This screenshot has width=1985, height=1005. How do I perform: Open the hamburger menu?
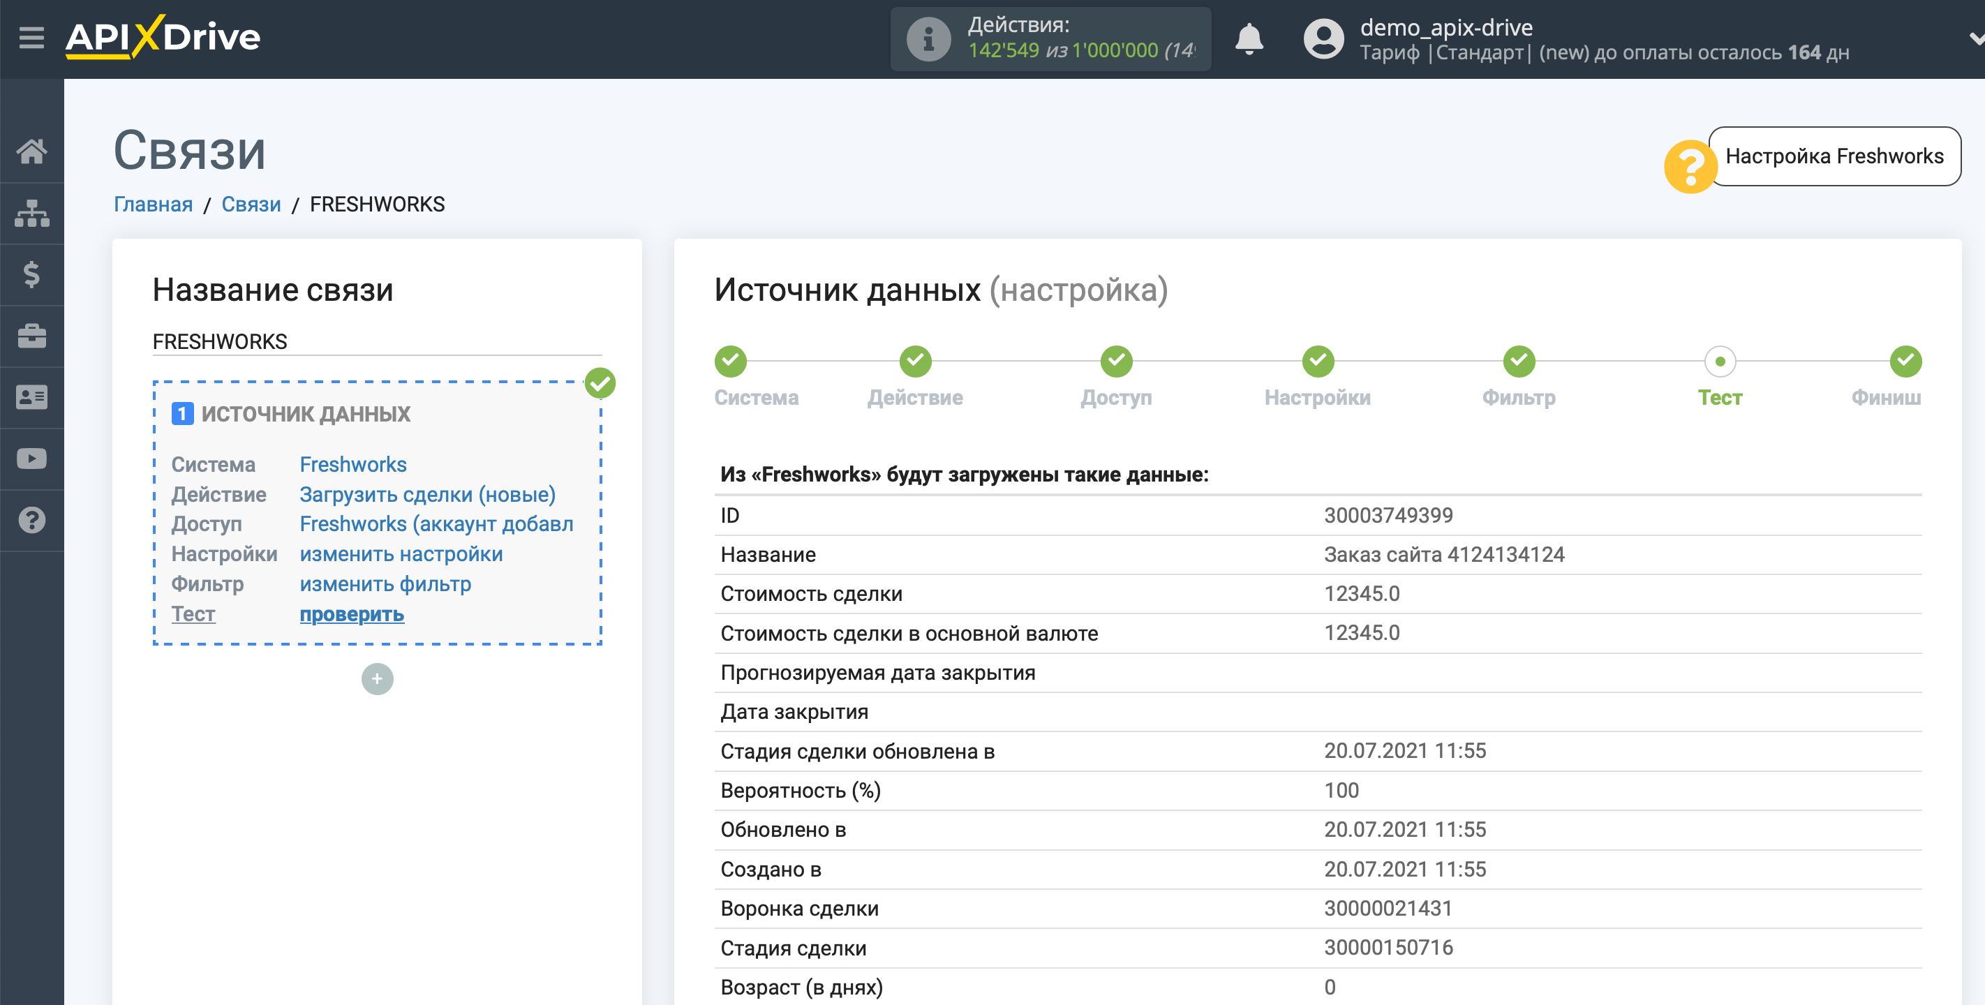pos(31,37)
